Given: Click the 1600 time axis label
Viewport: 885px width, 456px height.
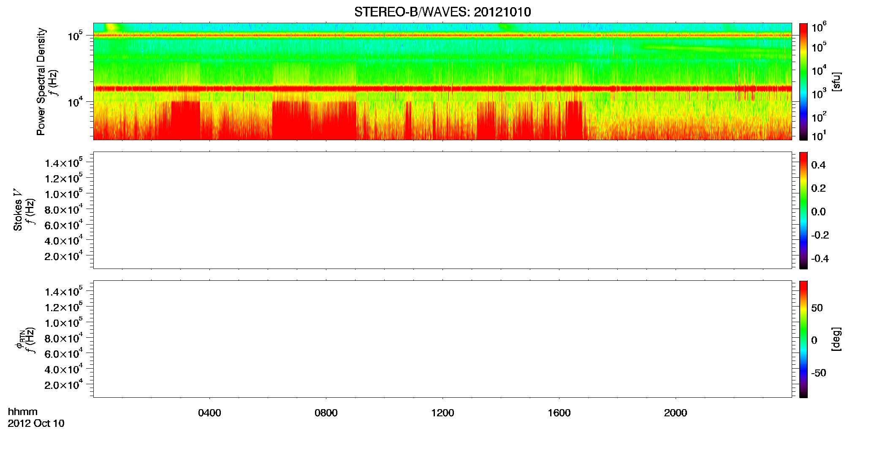Looking at the screenshot, I should (559, 413).
